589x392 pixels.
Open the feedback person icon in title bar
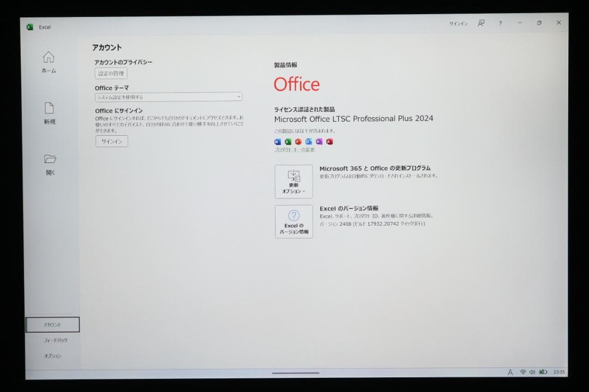coord(481,23)
